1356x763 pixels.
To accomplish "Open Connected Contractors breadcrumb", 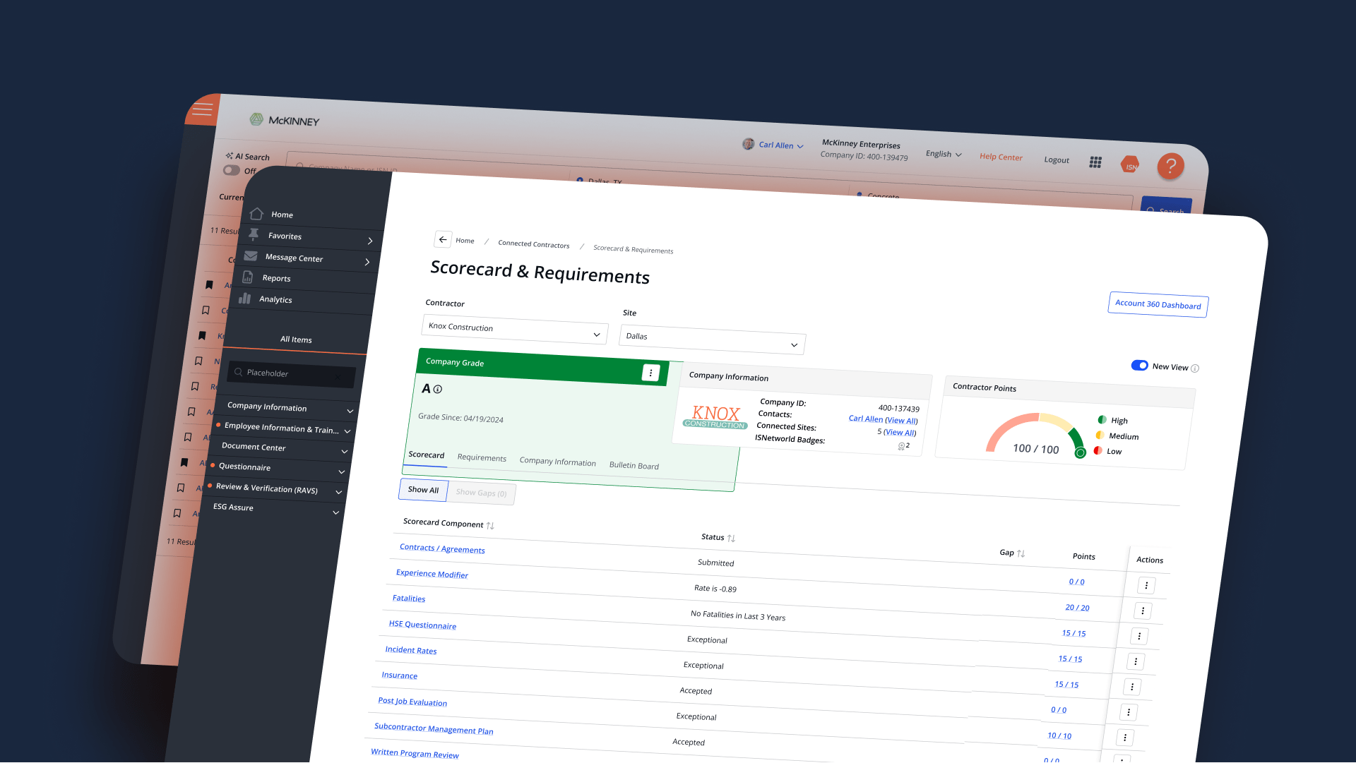I will [533, 244].
